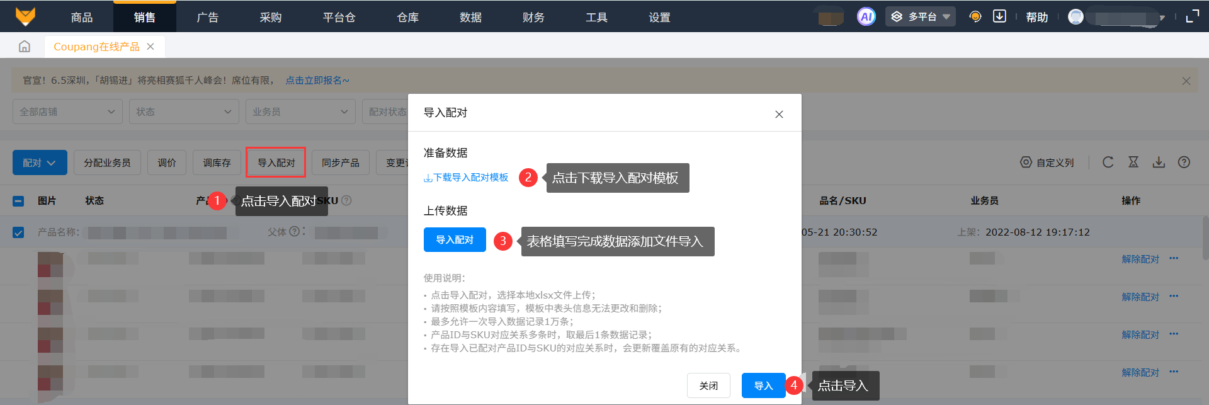
Task: Click the 分配业务员 button
Action: click(107, 163)
